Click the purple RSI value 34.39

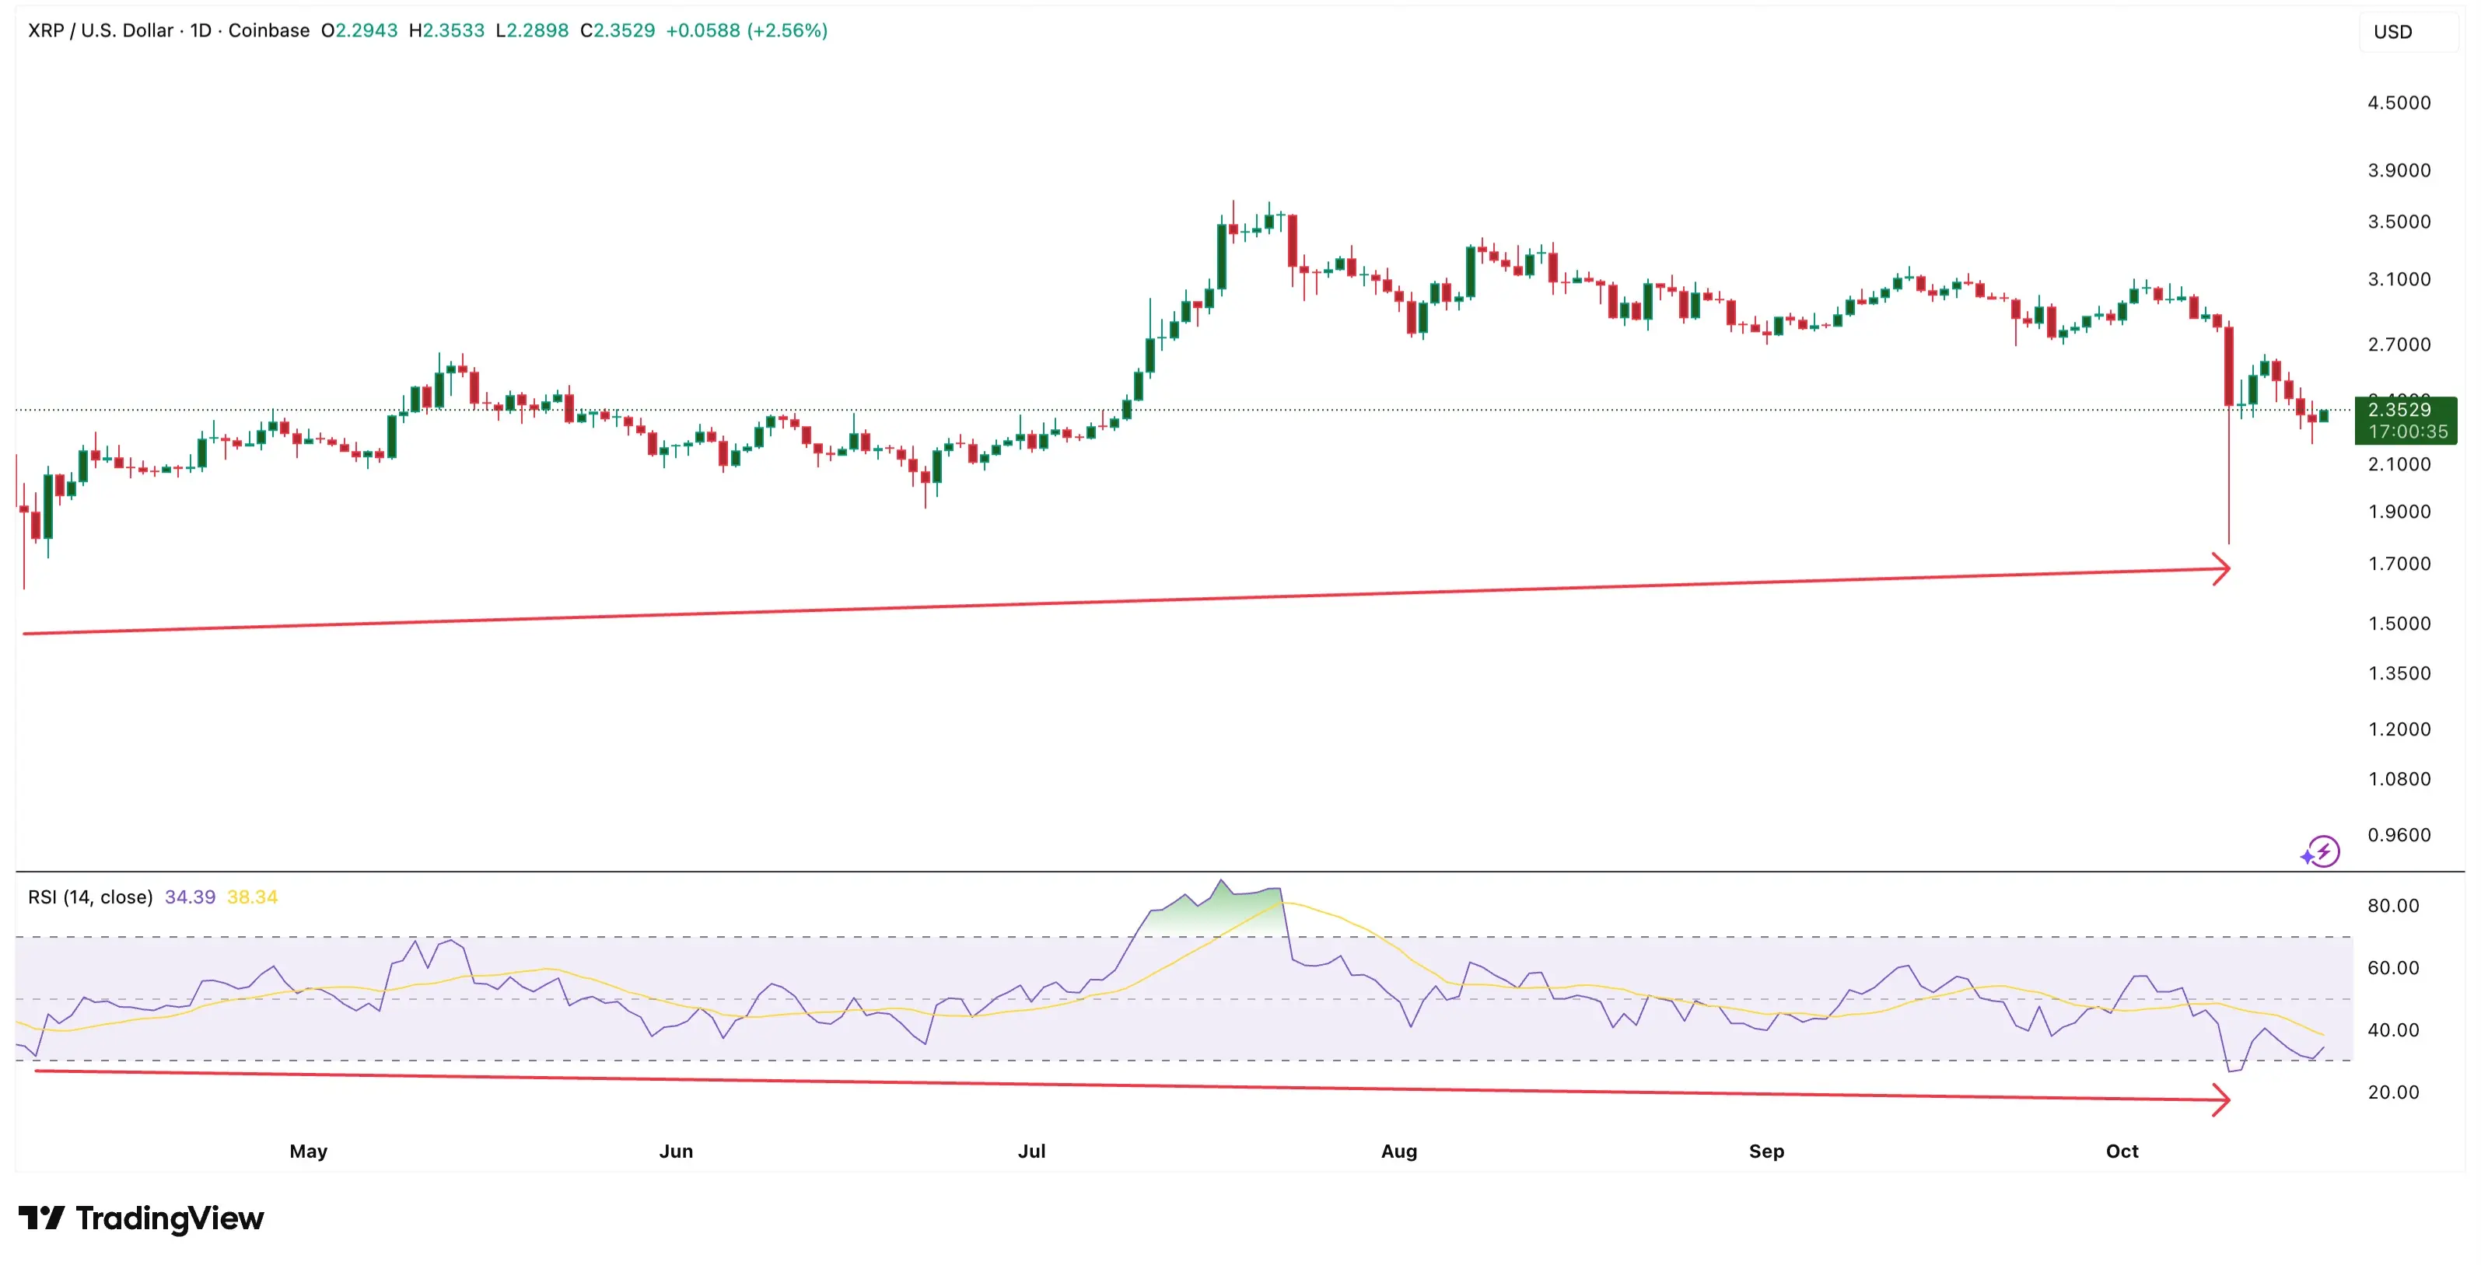coord(190,897)
